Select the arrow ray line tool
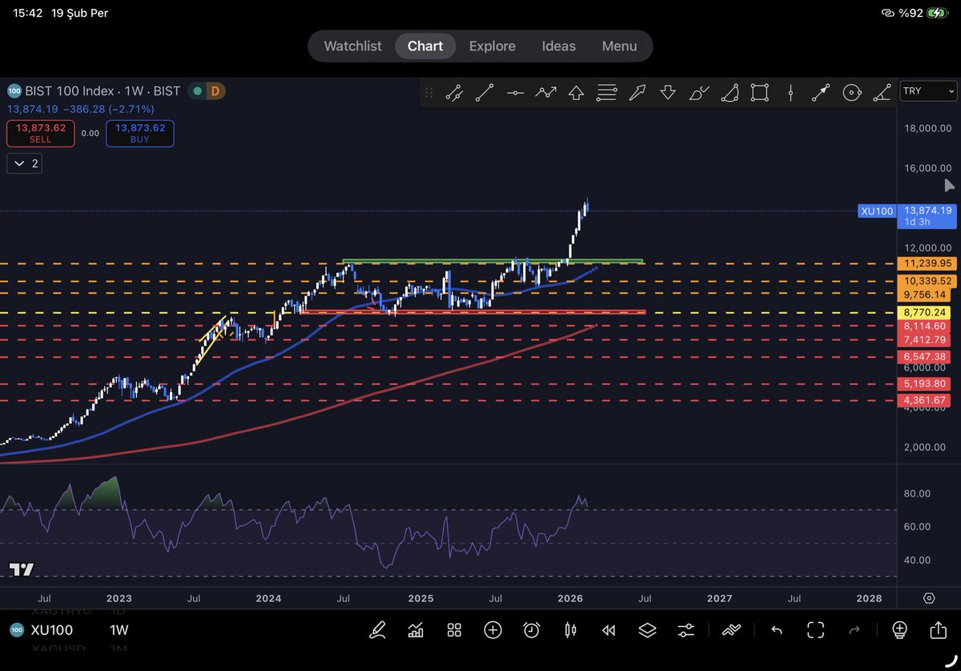The width and height of the screenshot is (961, 671). 821,93
